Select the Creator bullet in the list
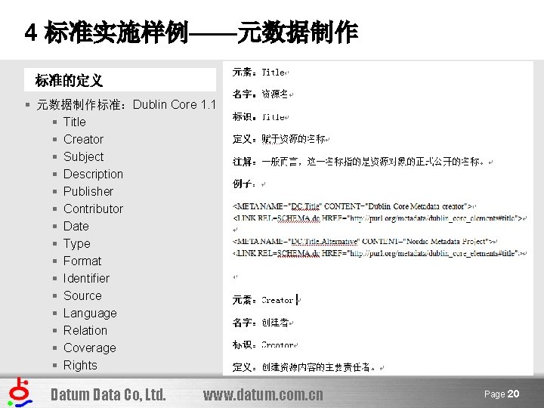This screenshot has width=544, height=408. [x=83, y=139]
